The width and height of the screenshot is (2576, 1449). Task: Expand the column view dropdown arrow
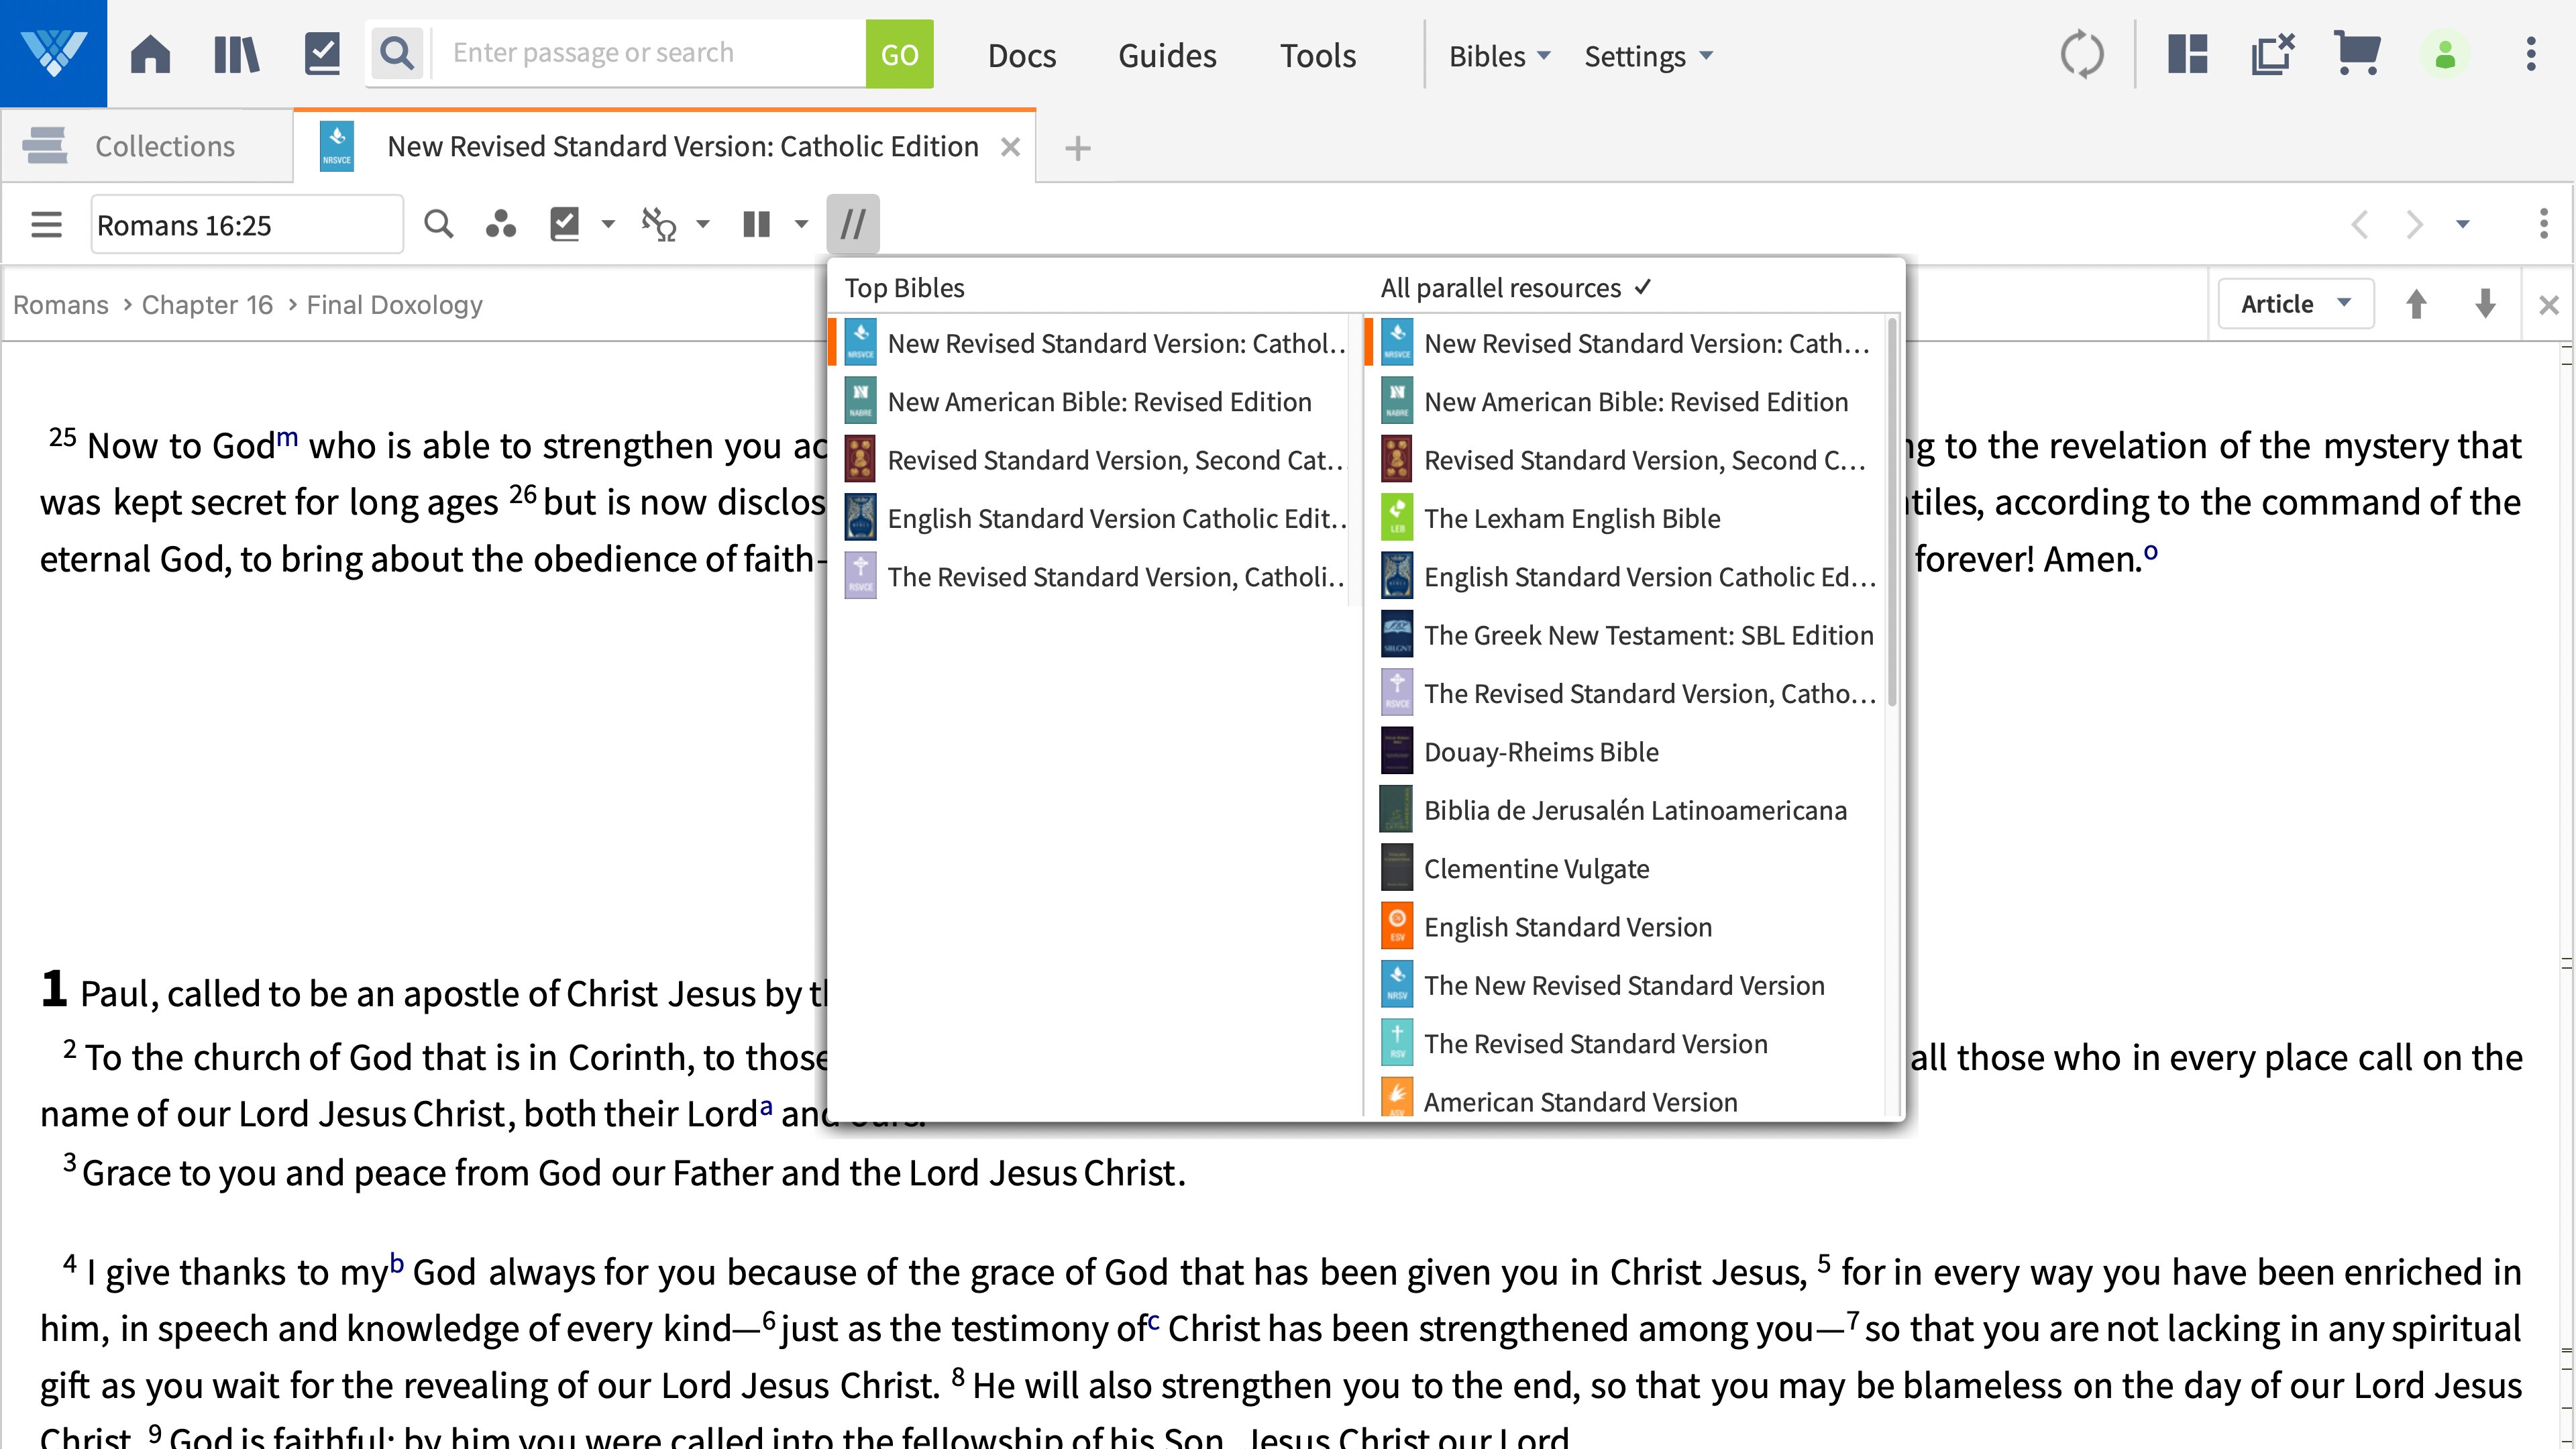pyautogui.click(x=801, y=224)
